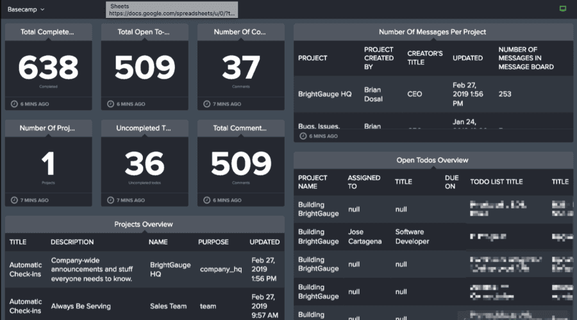577x320 pixels.
Task: Open the Total Complete... gauge header
Action: pos(48,32)
